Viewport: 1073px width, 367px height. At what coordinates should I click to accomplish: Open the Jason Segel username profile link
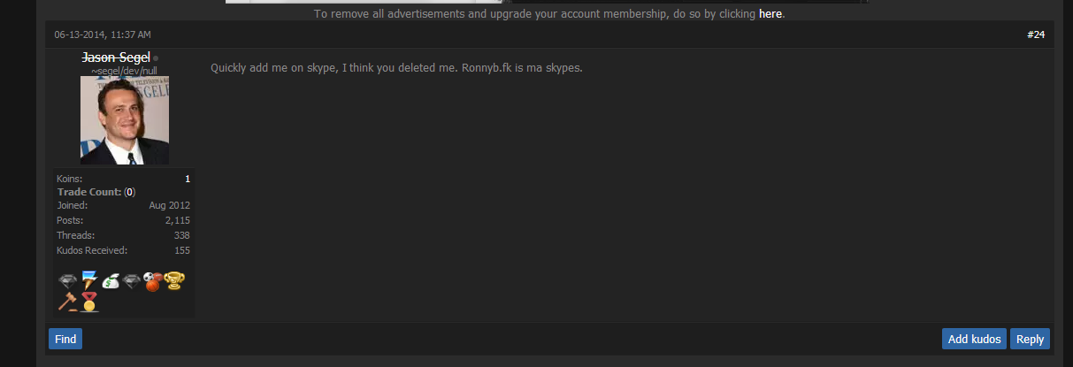(116, 57)
